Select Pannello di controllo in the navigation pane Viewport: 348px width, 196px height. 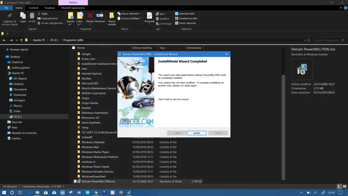click(24, 133)
